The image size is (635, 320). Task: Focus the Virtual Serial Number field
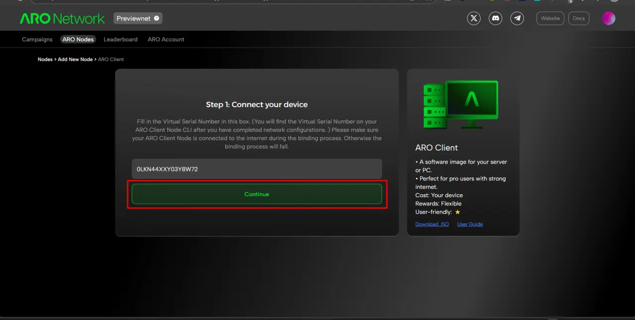click(256, 169)
